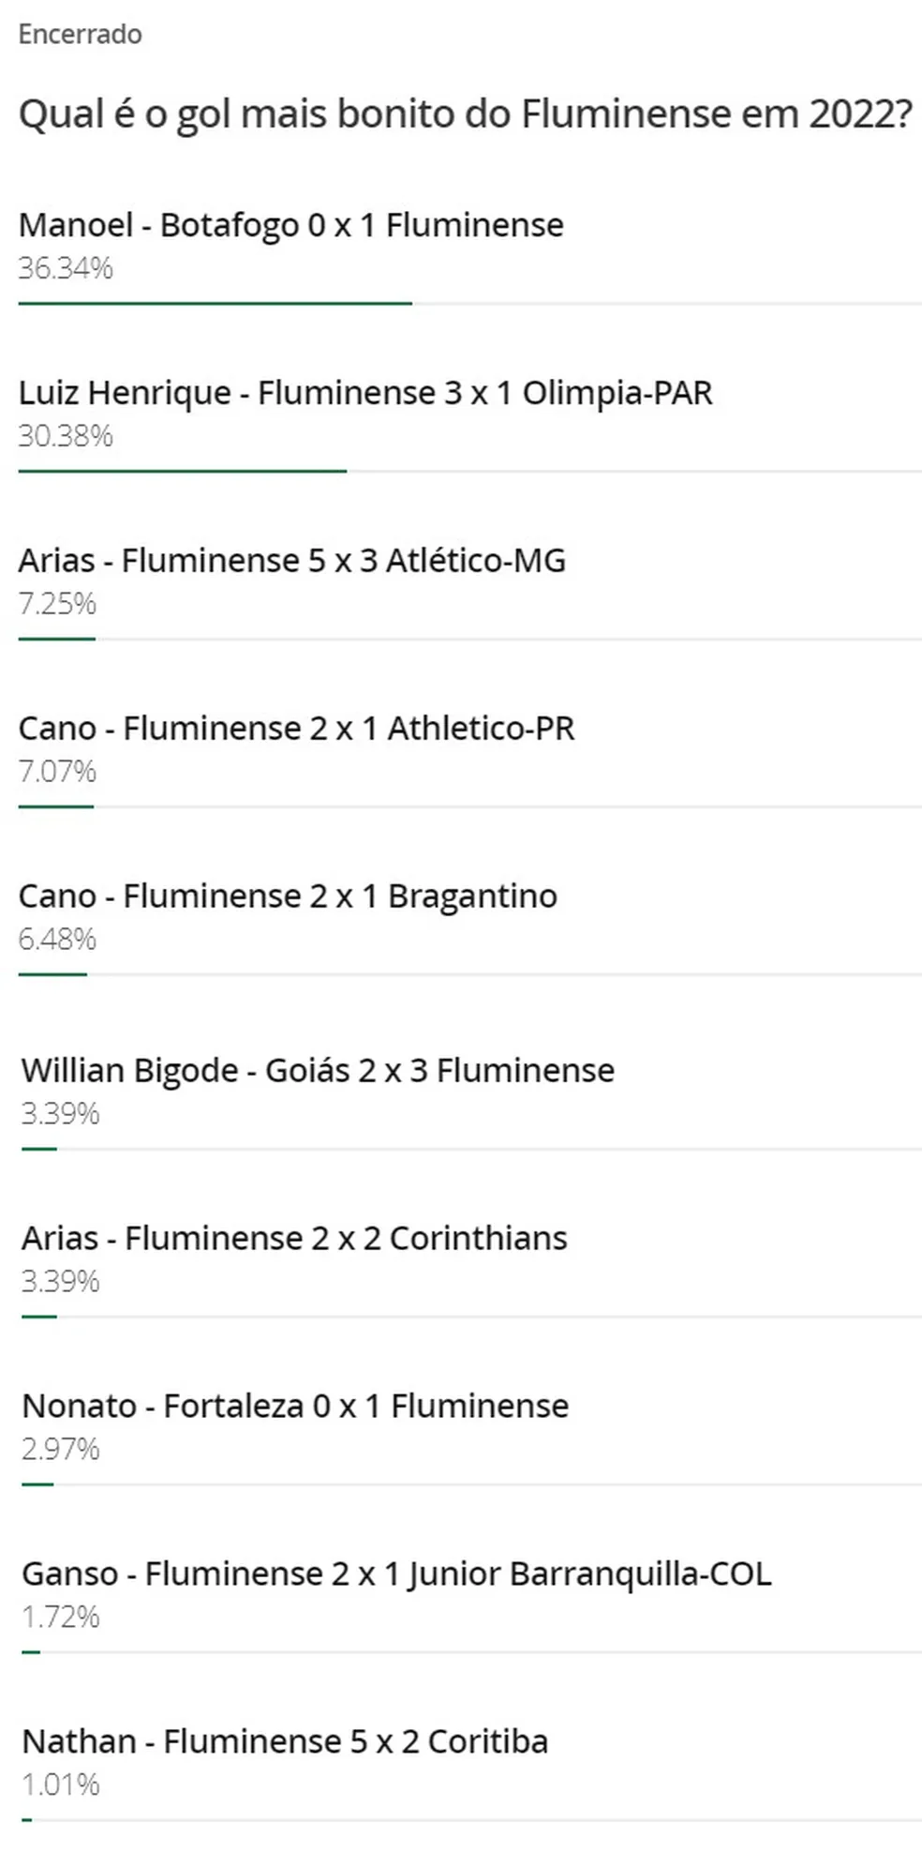Click the 7.25% percentage label

(x=57, y=604)
